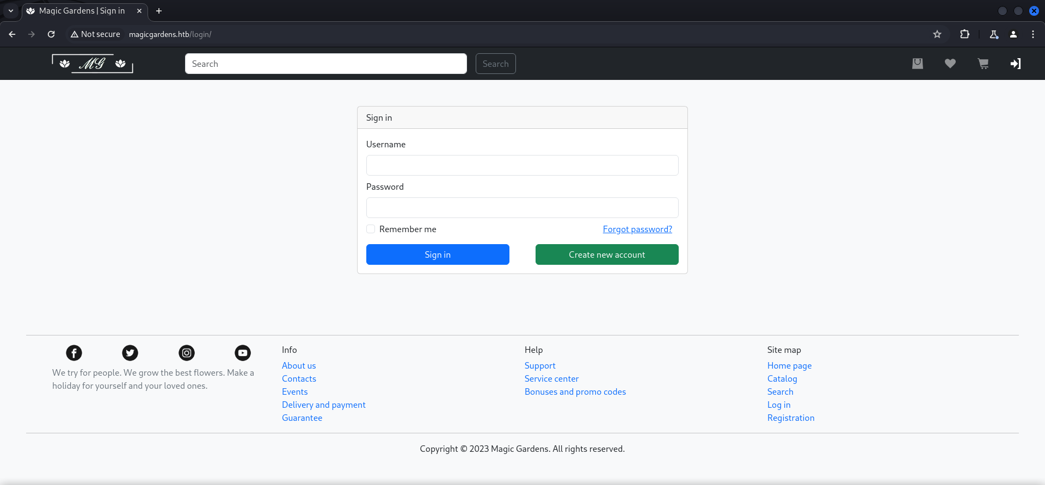The image size is (1045, 485).
Task: Click the Create new account button
Action: pyautogui.click(x=607, y=254)
